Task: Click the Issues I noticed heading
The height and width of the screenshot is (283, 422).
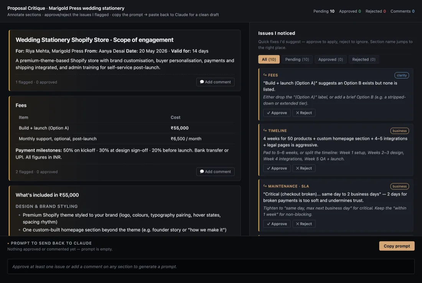Action: pos(276,33)
